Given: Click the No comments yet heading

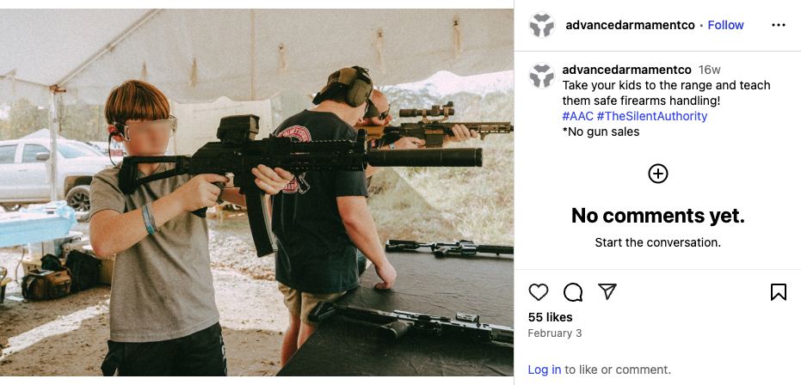Looking at the screenshot, I should (x=658, y=216).
